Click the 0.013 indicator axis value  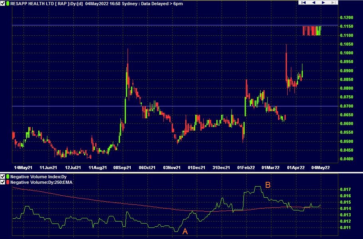click(345, 215)
